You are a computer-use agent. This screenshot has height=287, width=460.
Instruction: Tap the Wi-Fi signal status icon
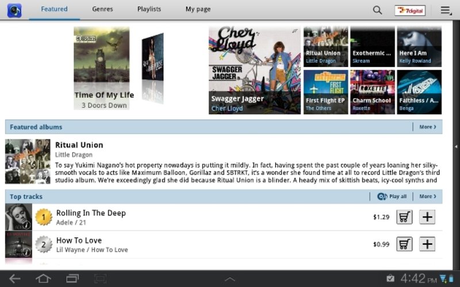click(443, 278)
